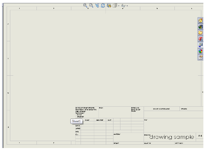This screenshot has width=204, height=150.
Task: Open the Design Library task pane tab
Action: (200, 27)
